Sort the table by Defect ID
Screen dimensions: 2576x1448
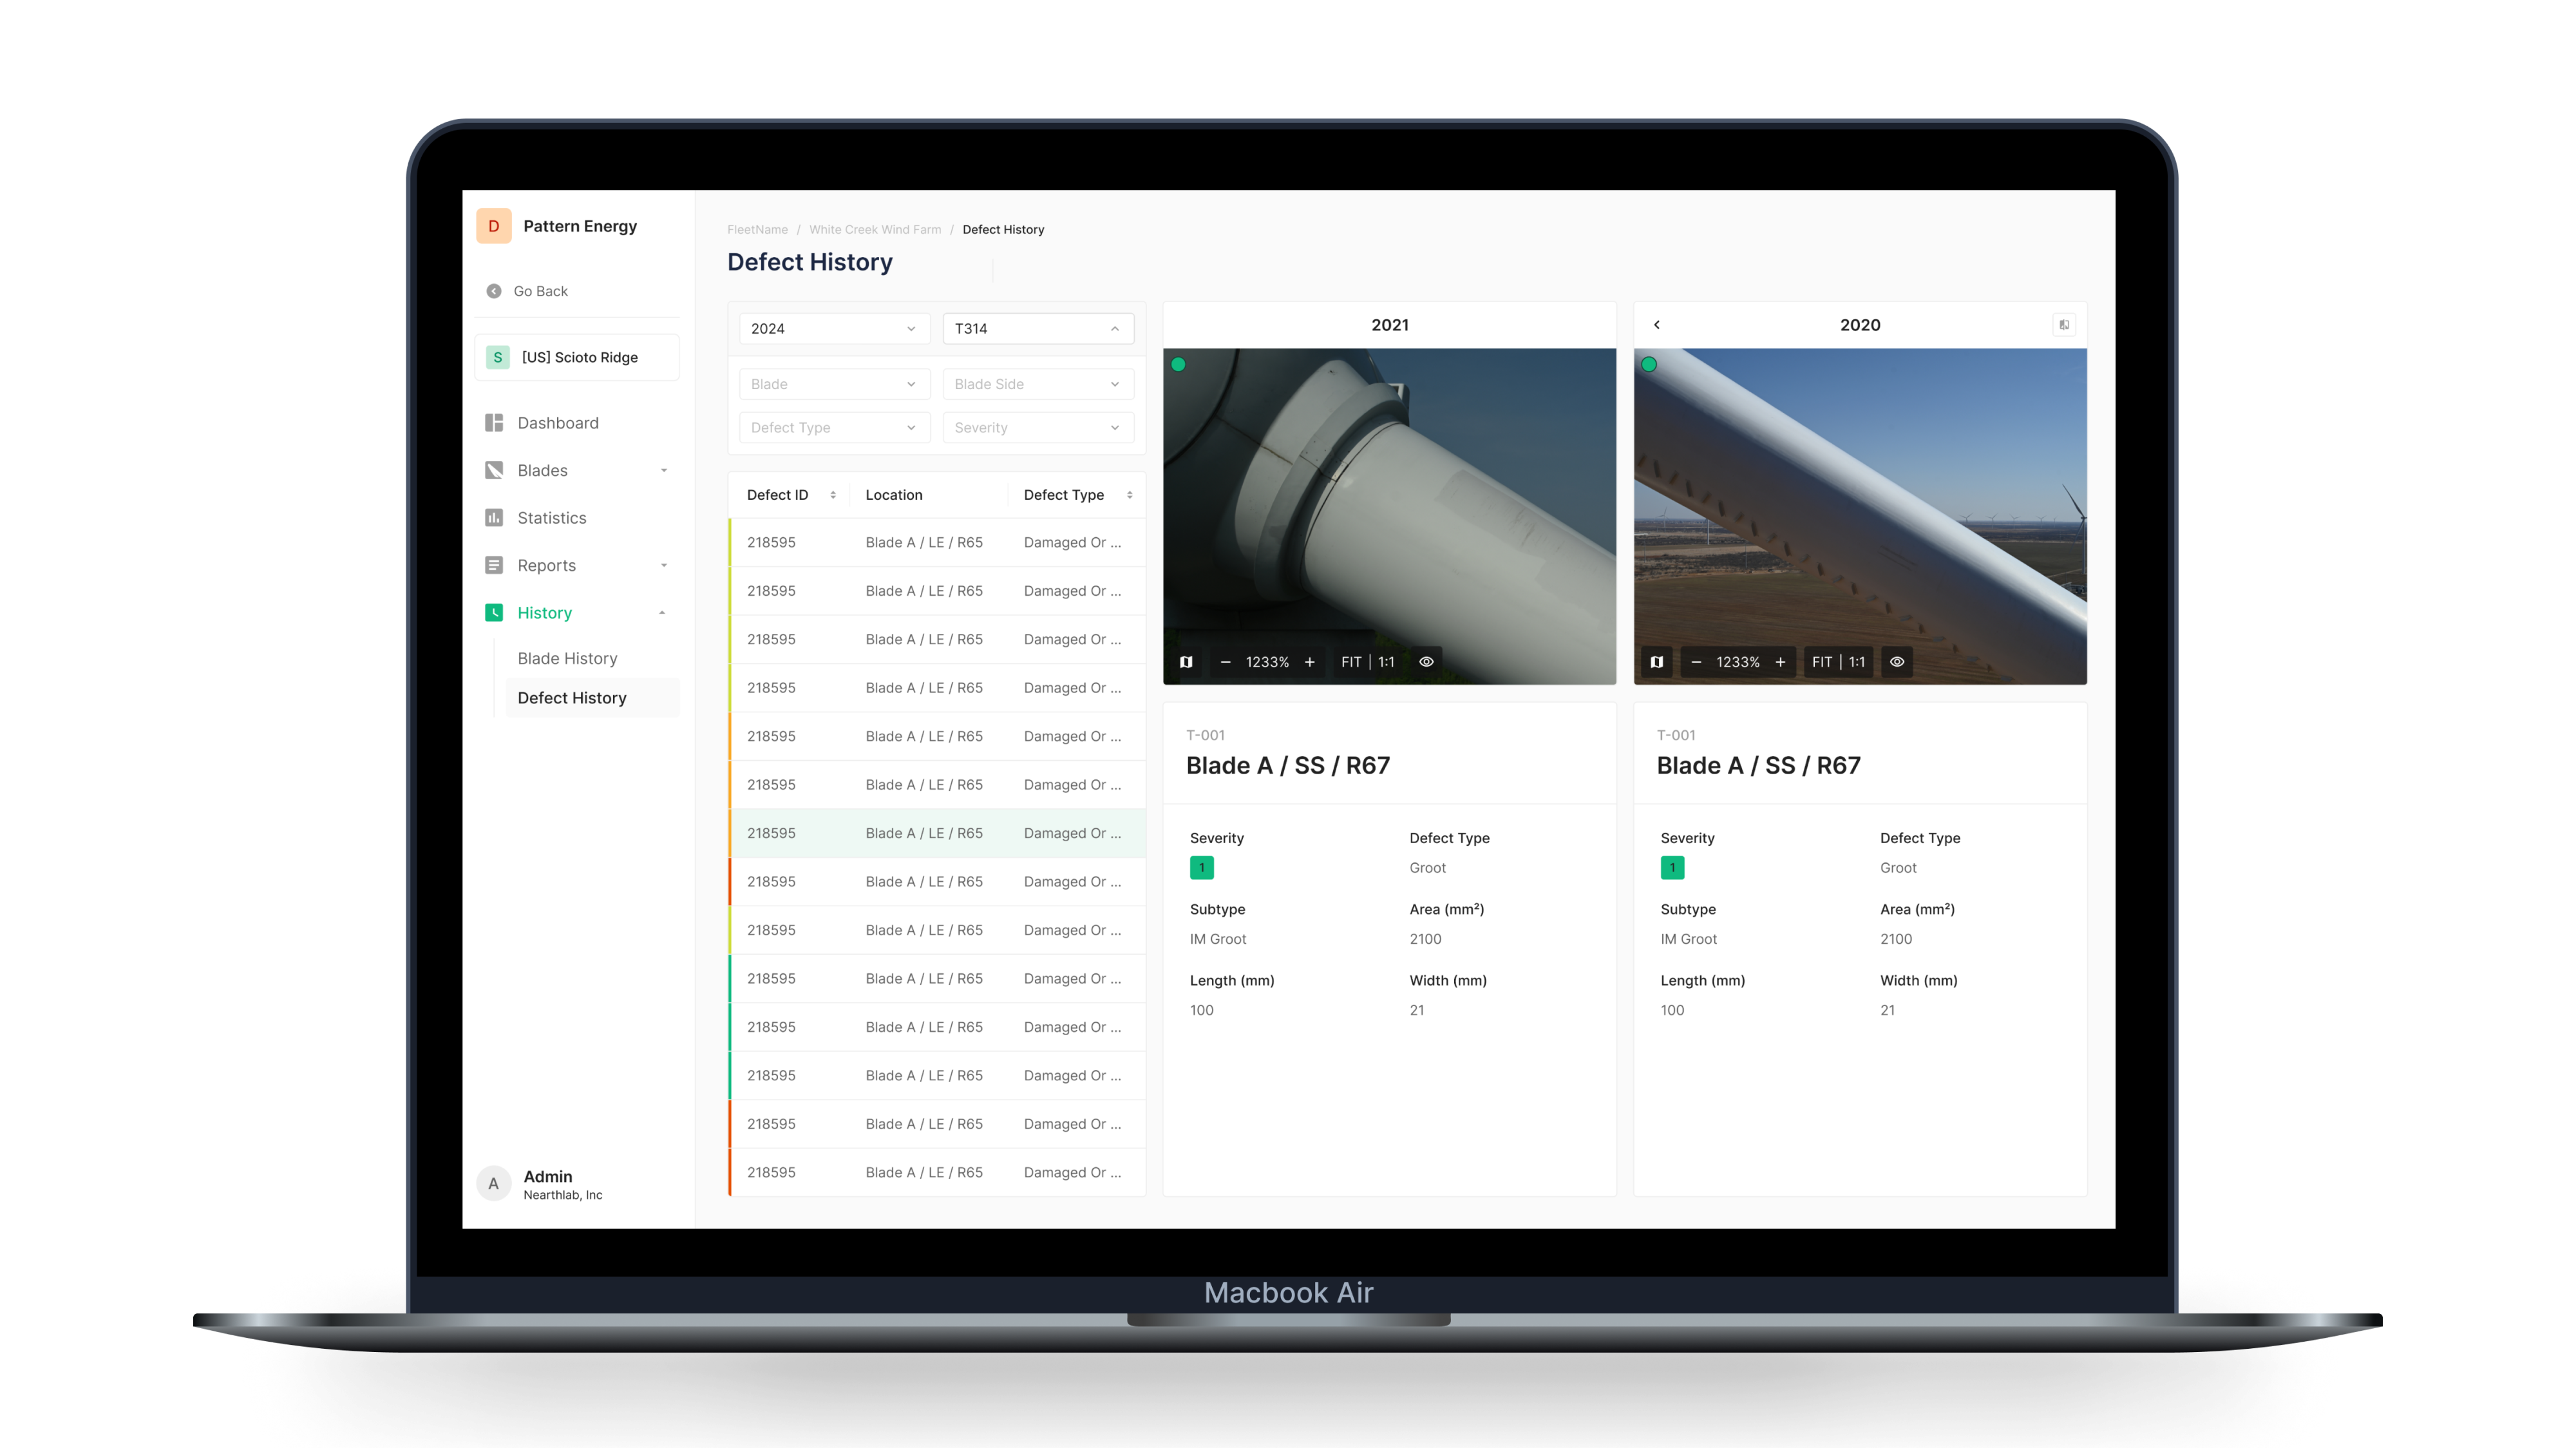click(x=834, y=494)
